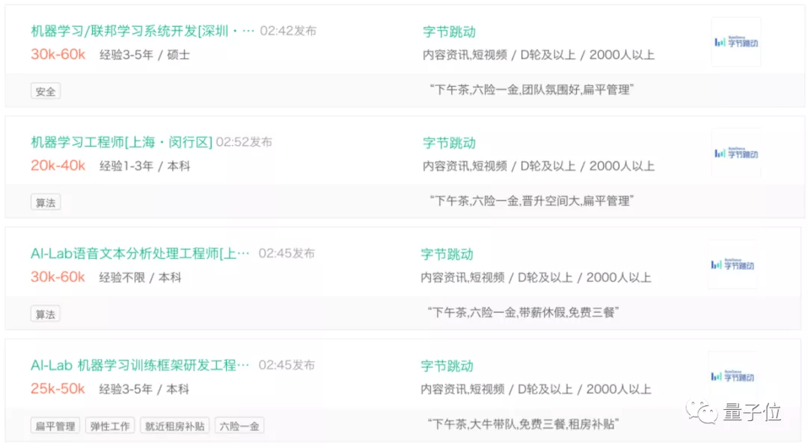Click ByteDance logo in 训练框架研发 listing
The height and width of the screenshot is (448, 808).
[732, 376]
